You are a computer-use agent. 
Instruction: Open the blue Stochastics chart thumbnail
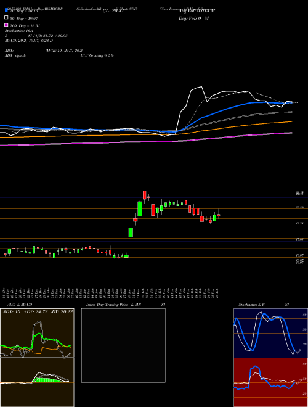[270, 333]
